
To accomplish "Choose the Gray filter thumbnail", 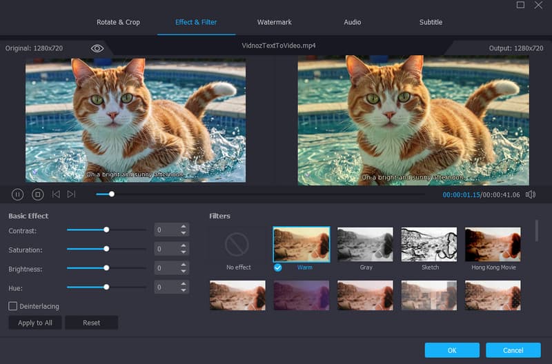I will (366, 245).
